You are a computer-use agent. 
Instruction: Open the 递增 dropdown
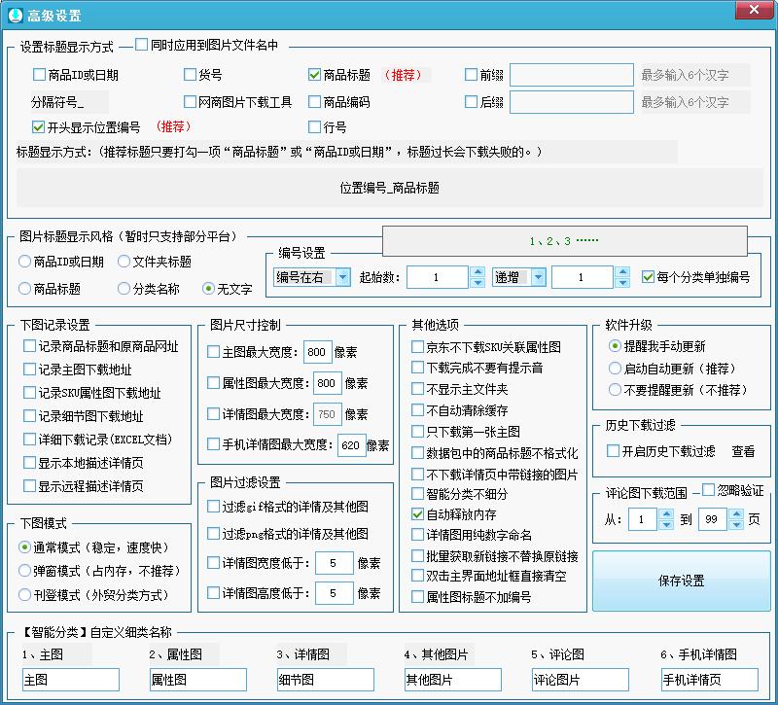pos(538,275)
